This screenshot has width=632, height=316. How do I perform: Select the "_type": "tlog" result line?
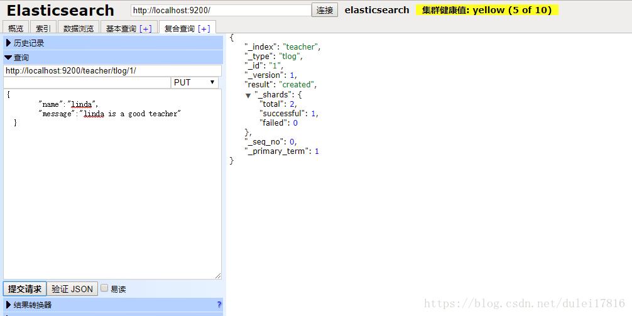click(274, 57)
